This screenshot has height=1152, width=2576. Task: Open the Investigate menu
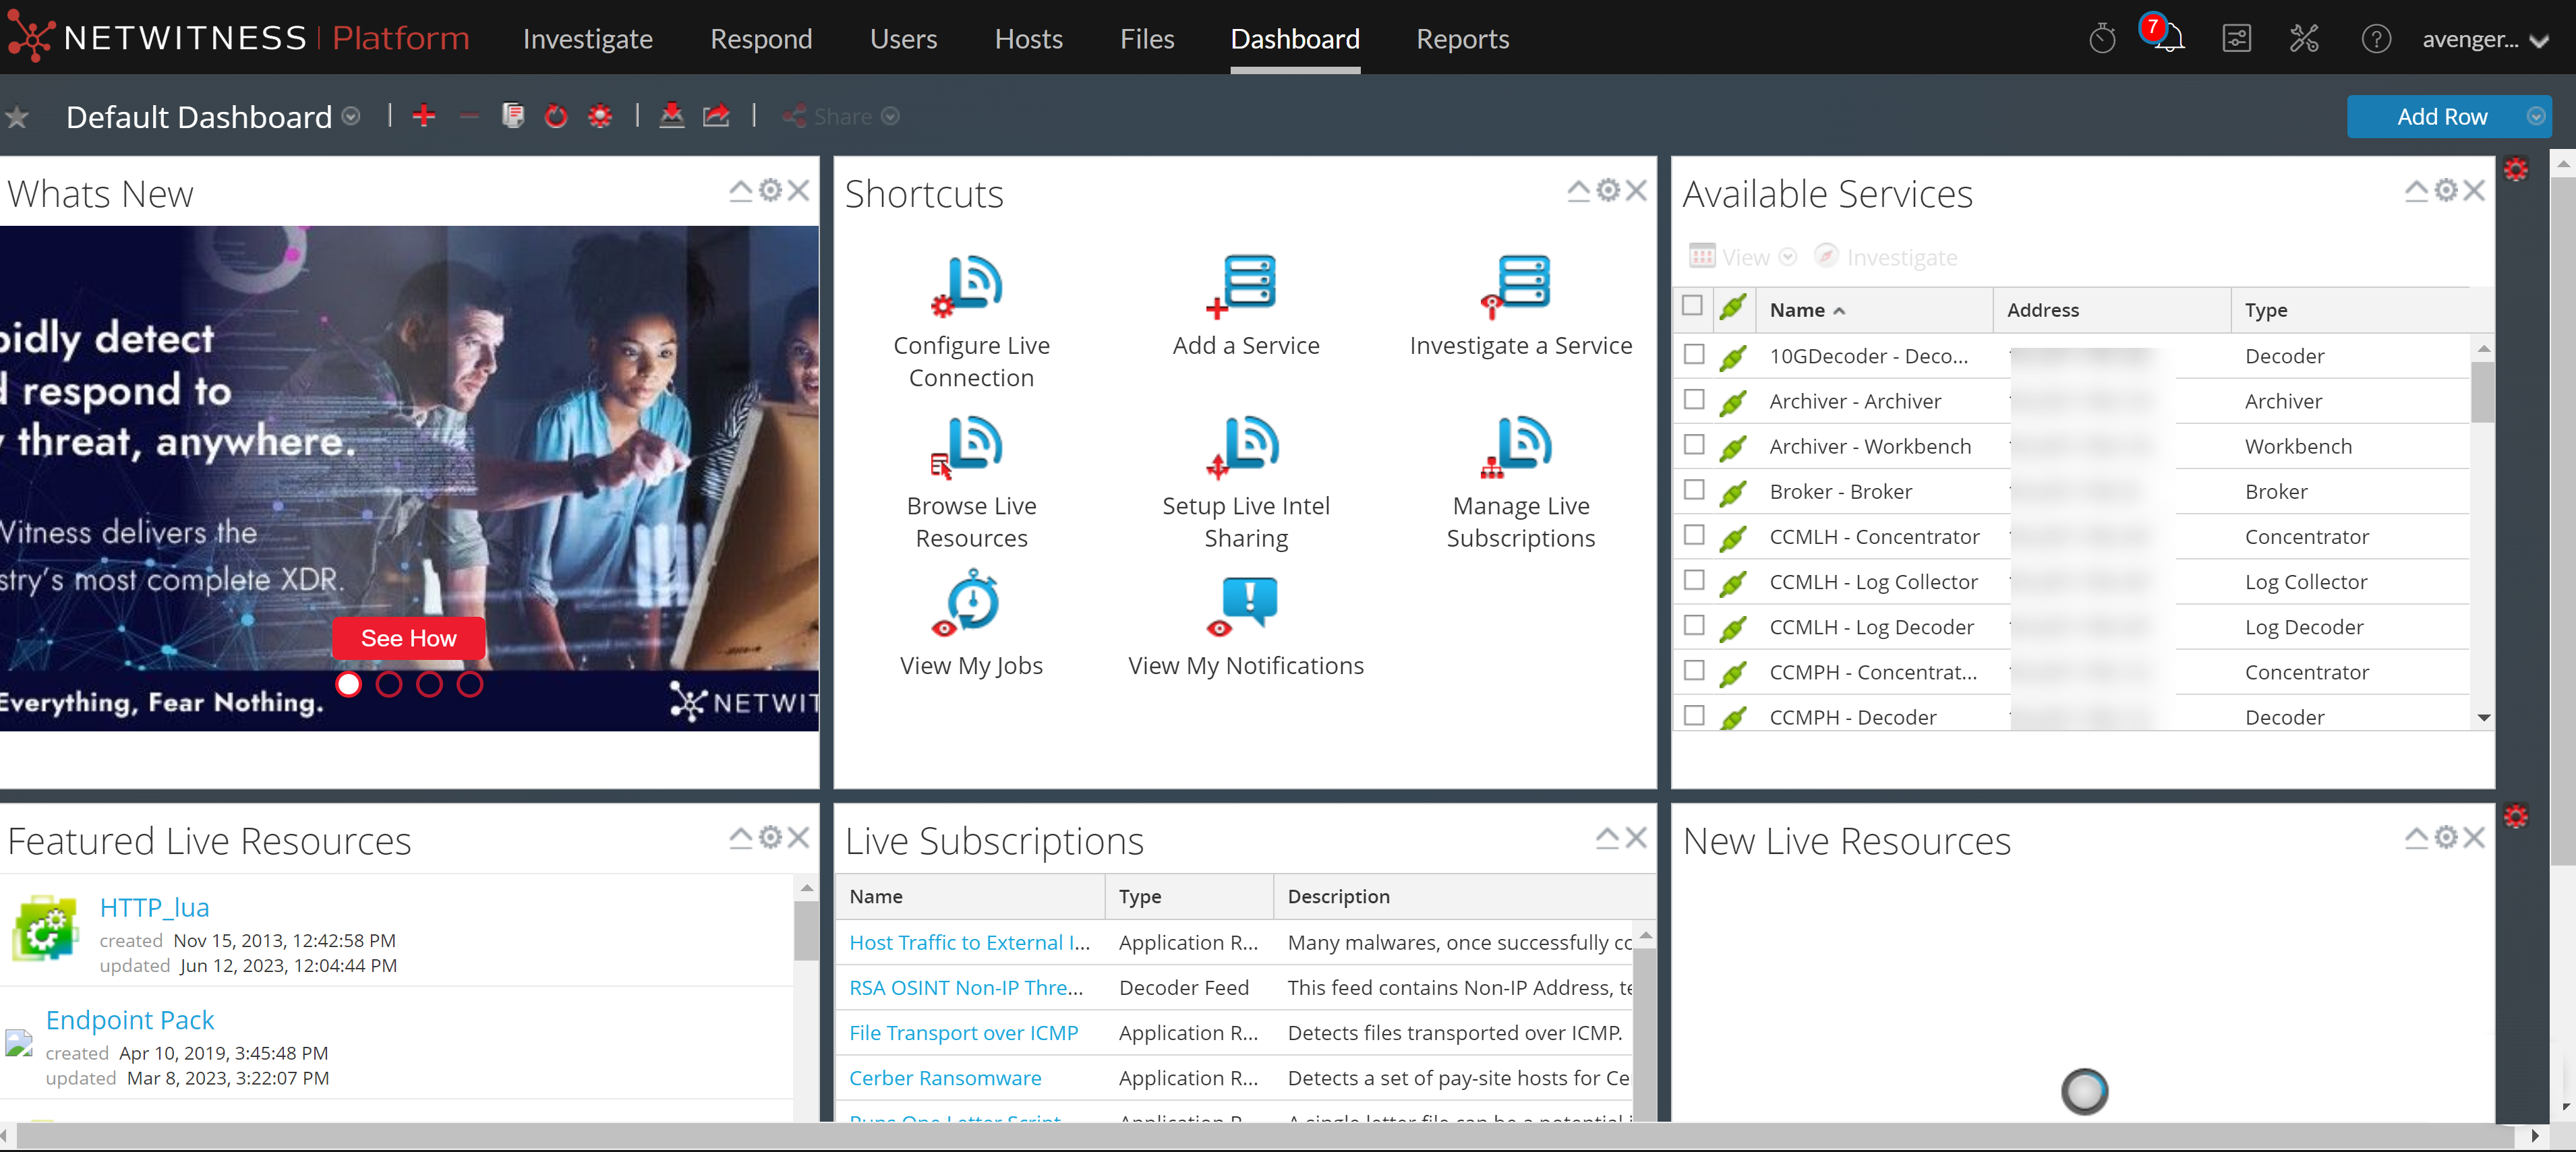tap(587, 38)
